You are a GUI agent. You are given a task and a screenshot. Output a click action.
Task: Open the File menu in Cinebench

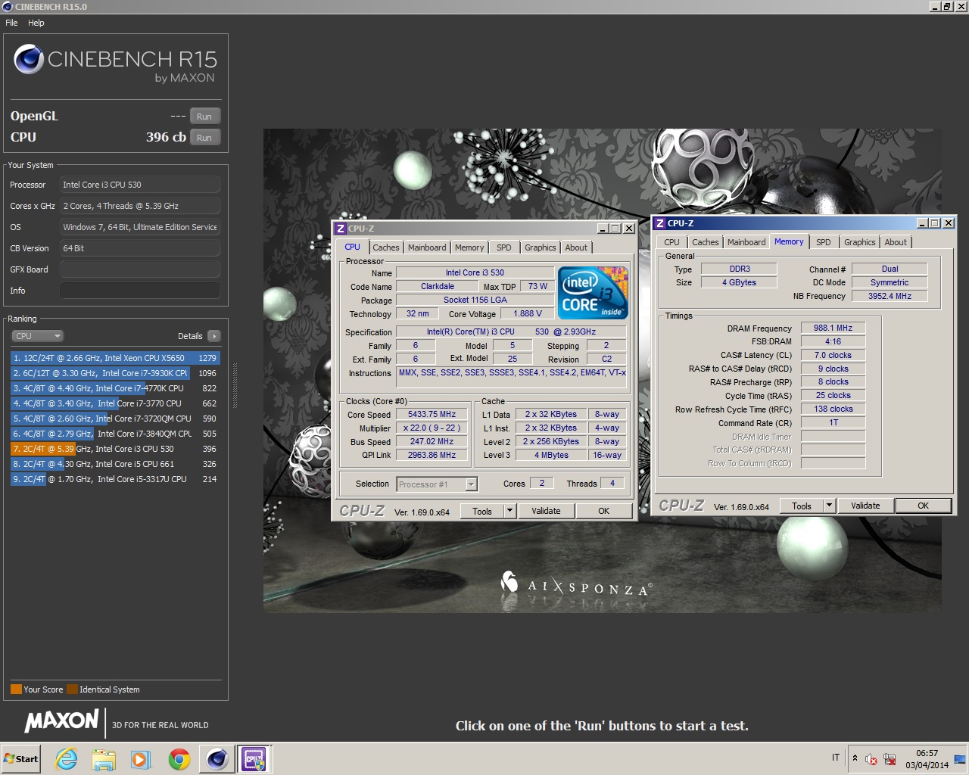[11, 23]
